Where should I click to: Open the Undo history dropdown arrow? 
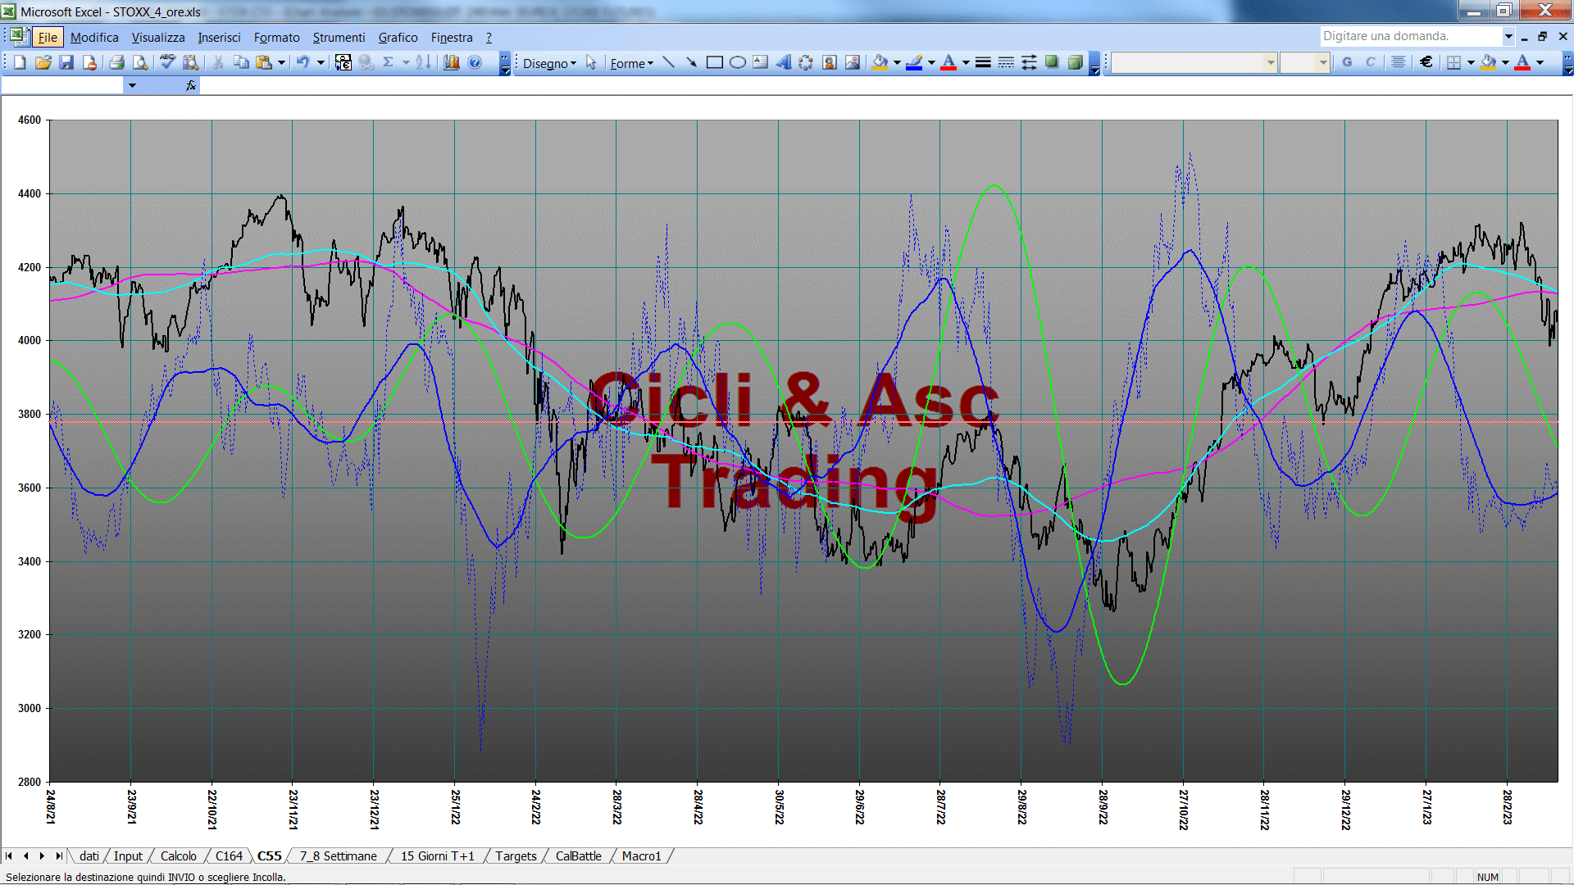pyautogui.click(x=321, y=62)
